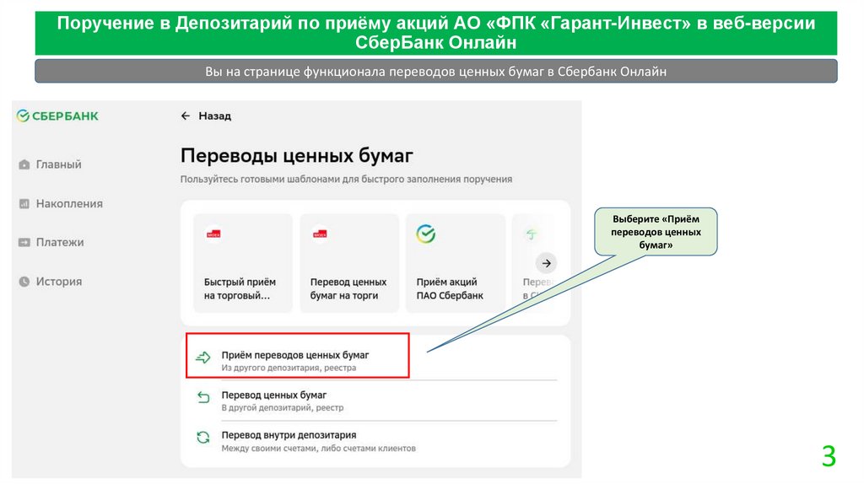Click the Пользуйтесь готовыми шаблонами subtitle text

pos(346,180)
